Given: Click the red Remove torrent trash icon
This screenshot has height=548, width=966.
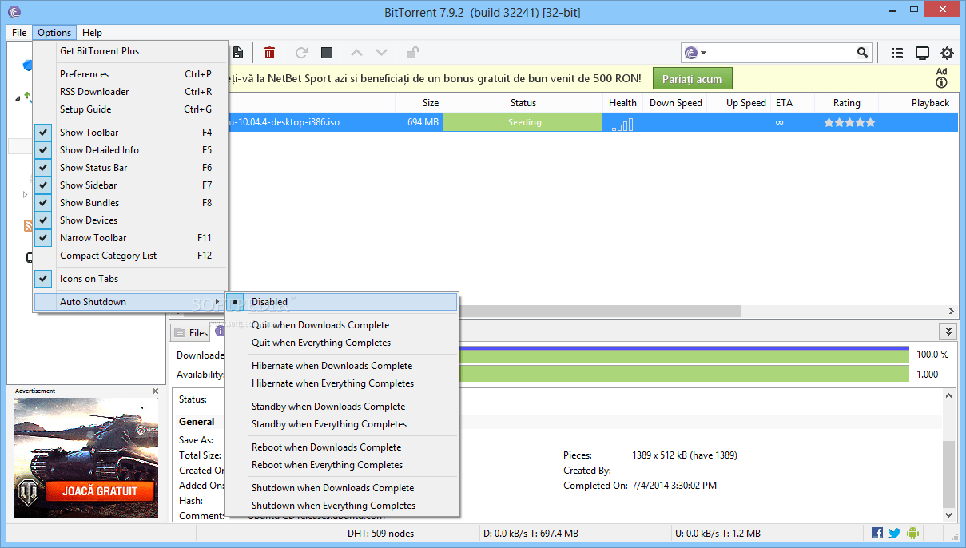Looking at the screenshot, I should coord(270,53).
